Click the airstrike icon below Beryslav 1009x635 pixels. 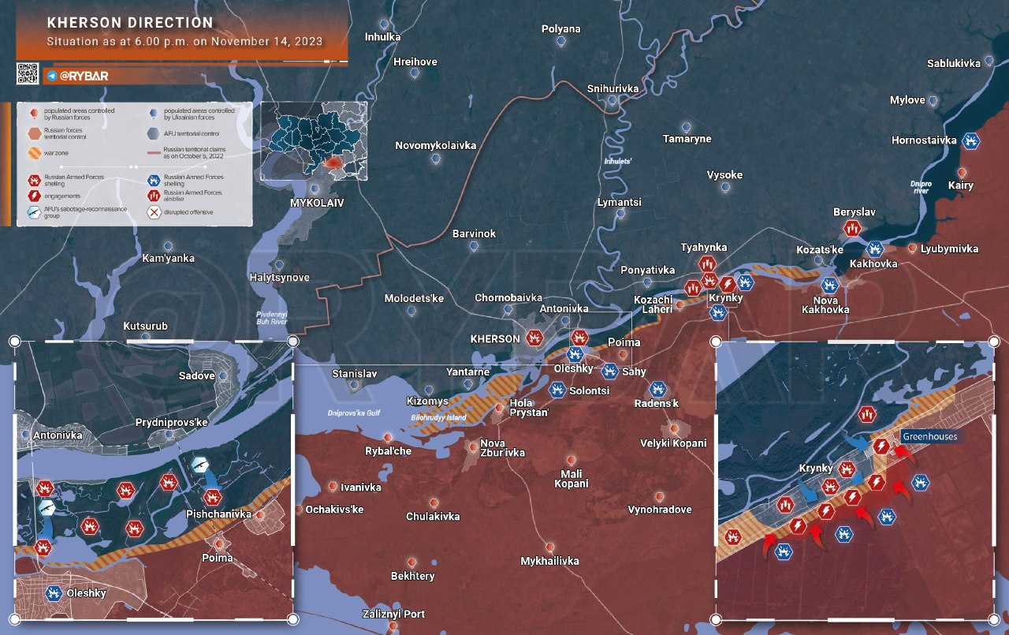(x=851, y=229)
